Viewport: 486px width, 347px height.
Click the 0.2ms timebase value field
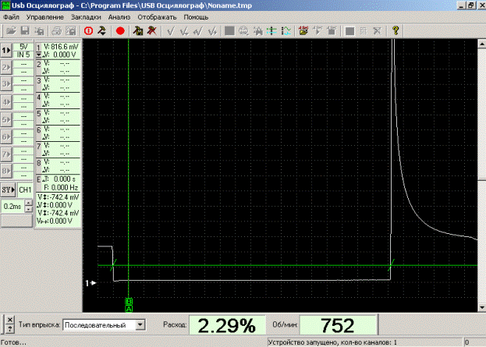(x=12, y=207)
